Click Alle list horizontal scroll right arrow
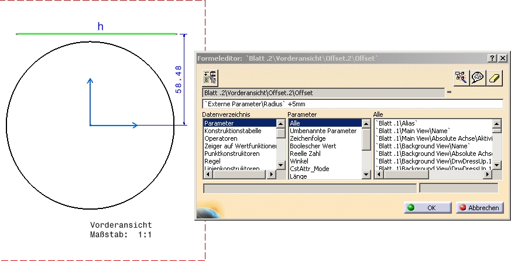The height and width of the screenshot is (261, 511). 487,175
